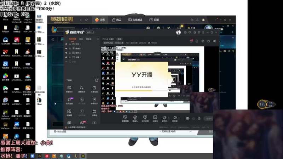
Task: Toggle visibility of the 摄像头 1 source
Action: [x=66, y=48]
